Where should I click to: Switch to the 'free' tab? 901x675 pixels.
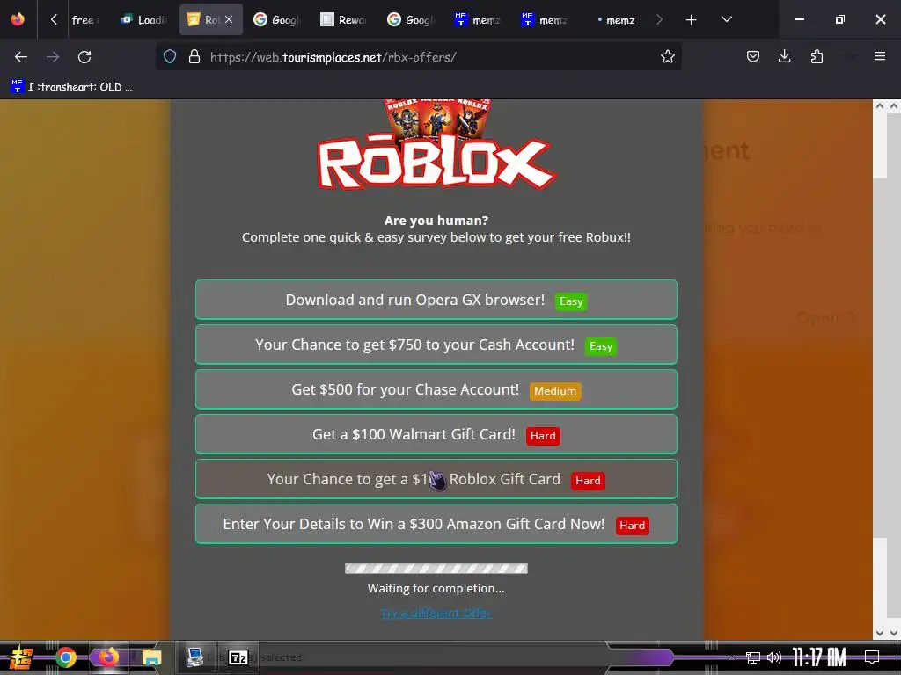(x=84, y=20)
